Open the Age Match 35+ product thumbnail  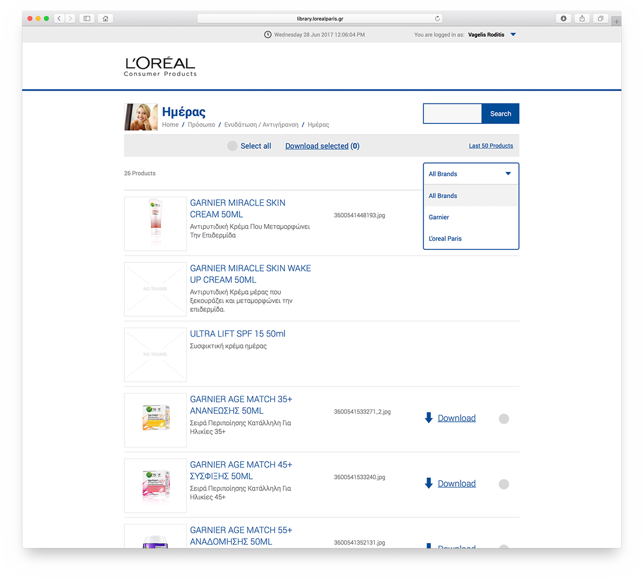tap(156, 420)
